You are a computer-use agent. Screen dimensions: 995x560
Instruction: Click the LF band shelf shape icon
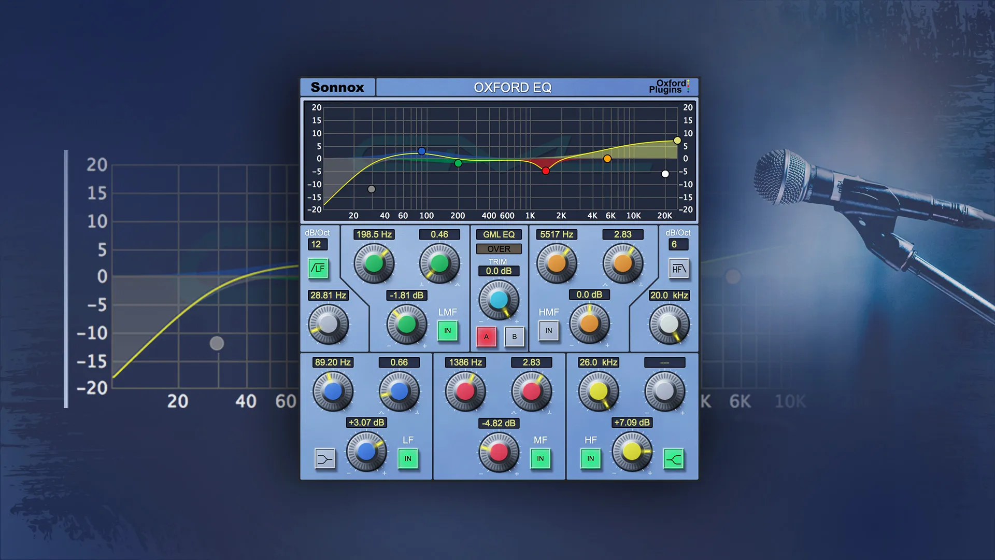click(325, 459)
